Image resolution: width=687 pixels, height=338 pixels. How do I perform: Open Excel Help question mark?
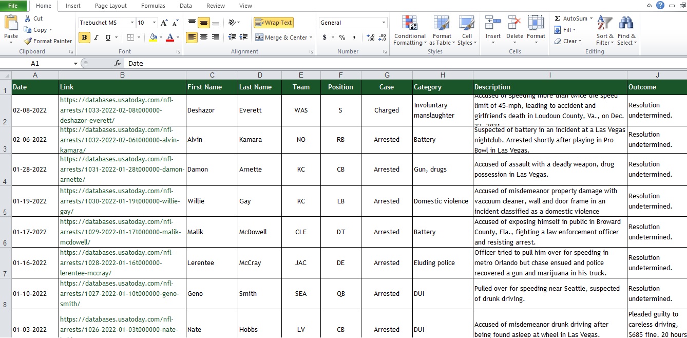click(x=660, y=5)
